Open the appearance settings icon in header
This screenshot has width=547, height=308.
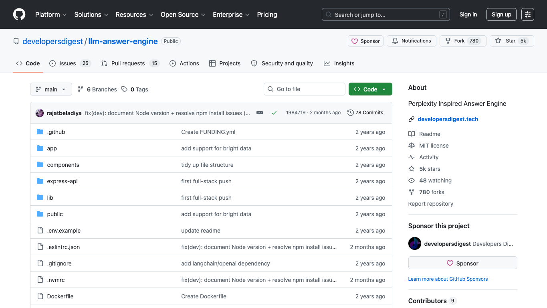click(x=528, y=14)
